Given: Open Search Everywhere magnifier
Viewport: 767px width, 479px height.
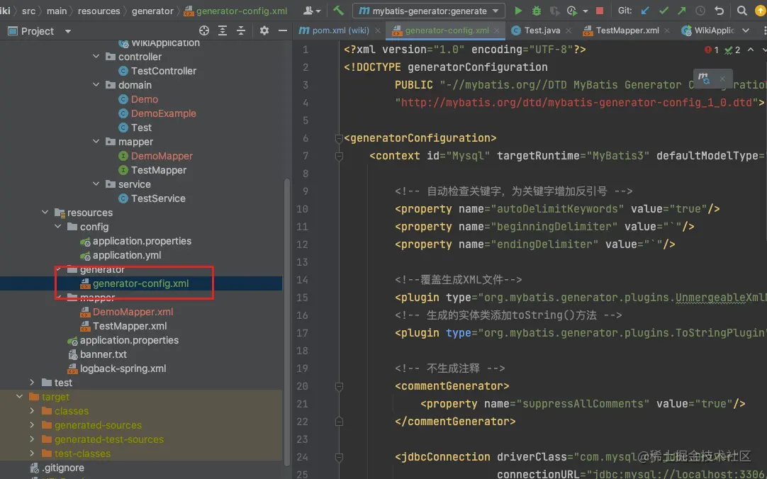Looking at the screenshot, I should coord(741,10).
